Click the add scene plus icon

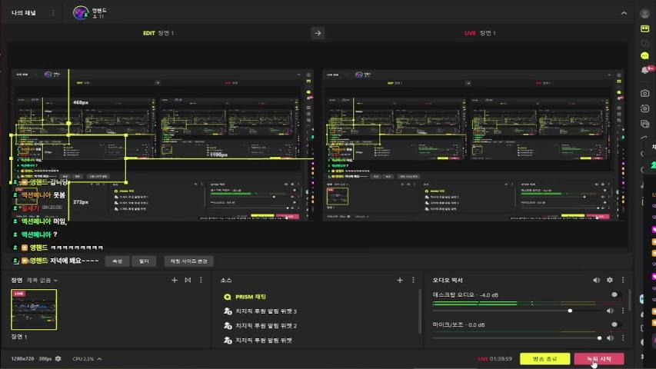[x=175, y=281]
